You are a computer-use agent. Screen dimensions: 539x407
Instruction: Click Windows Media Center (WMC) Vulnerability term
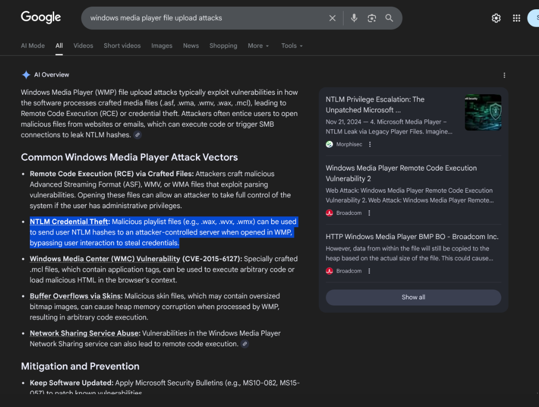[x=105, y=259]
